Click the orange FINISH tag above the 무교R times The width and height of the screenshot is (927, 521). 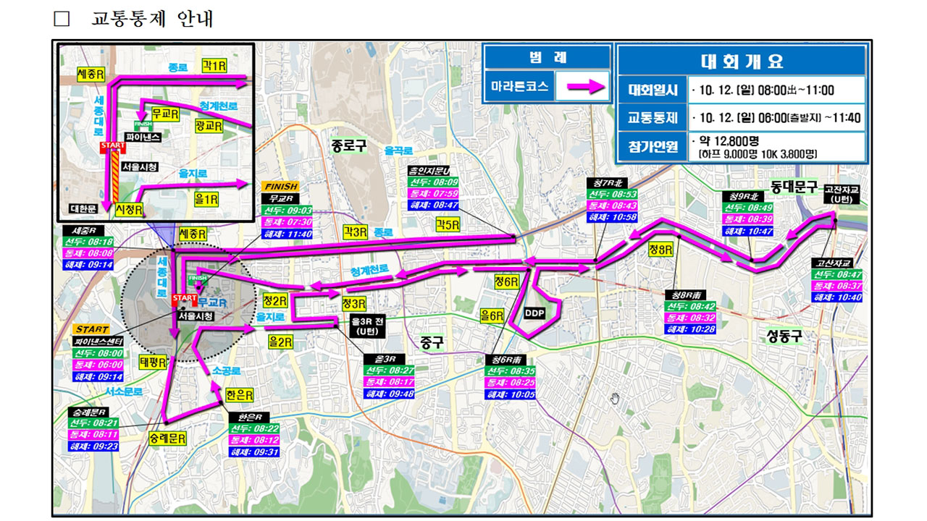pos(280,186)
